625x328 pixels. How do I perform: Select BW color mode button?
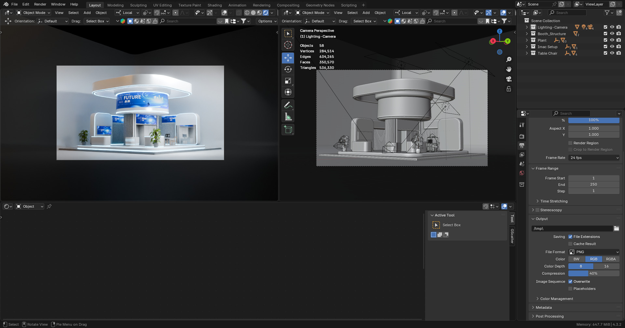(576, 259)
